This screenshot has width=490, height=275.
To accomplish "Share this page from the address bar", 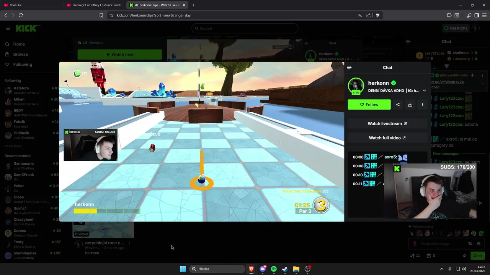I will point(368,15).
